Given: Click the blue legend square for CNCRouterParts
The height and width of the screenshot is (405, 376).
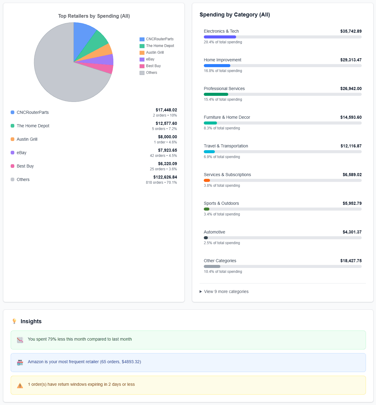Looking at the screenshot, I should point(141,39).
